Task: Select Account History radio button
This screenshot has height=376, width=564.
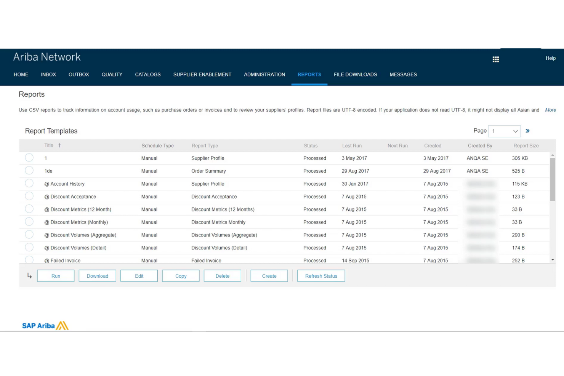Action: click(29, 183)
